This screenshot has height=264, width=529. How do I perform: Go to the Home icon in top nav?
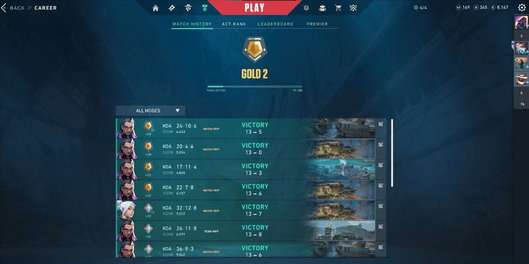[x=156, y=8]
